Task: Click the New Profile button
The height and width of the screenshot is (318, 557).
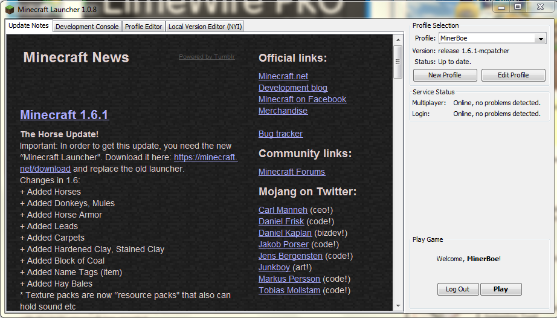Action: tap(445, 76)
